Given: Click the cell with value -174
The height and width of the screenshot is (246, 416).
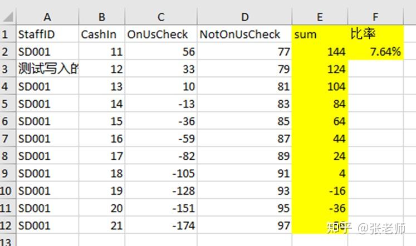Looking at the screenshot, I should [x=160, y=226].
